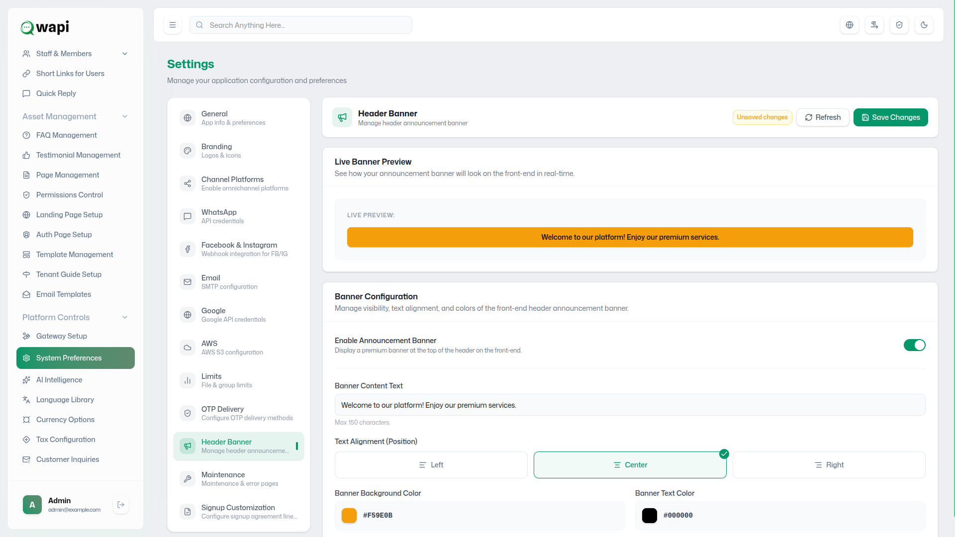Image resolution: width=955 pixels, height=537 pixels.
Task: Click Gateway Setup sidebar icon
Action: tap(26, 336)
